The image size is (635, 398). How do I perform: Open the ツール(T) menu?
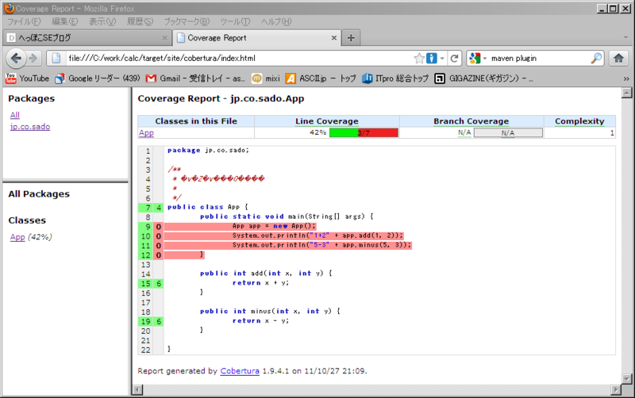[235, 21]
